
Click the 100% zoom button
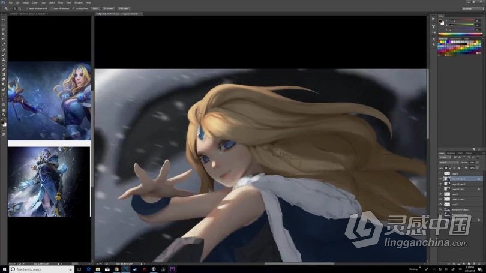pos(95,8)
